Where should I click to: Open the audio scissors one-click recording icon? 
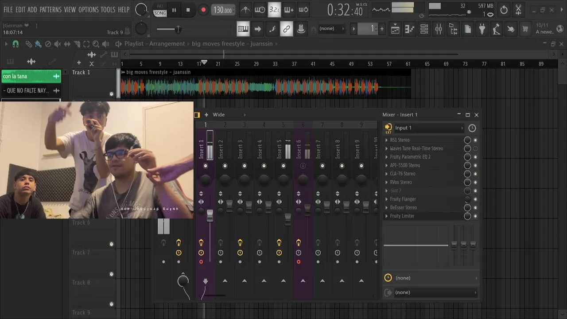518,10
